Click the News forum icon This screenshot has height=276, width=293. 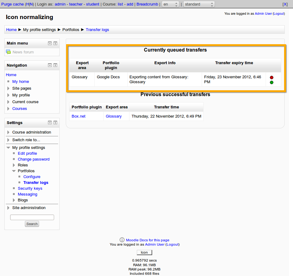8,52
